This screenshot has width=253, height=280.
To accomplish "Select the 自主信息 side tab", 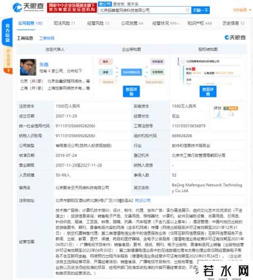I will tap(8, 58).
